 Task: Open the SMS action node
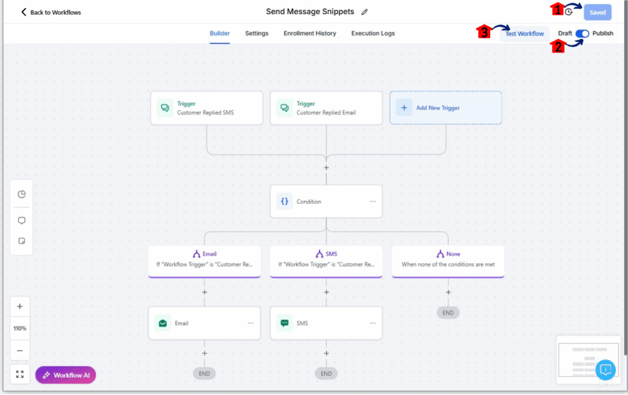[x=326, y=323]
